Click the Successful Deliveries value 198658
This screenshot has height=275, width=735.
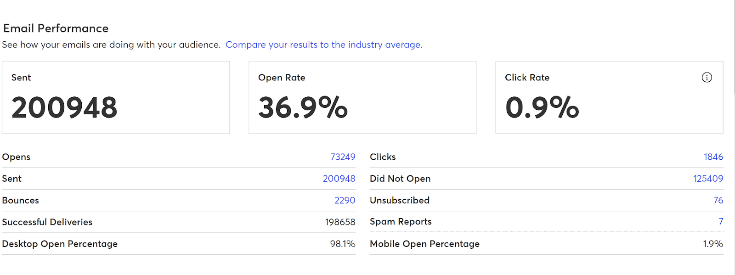[x=340, y=222]
